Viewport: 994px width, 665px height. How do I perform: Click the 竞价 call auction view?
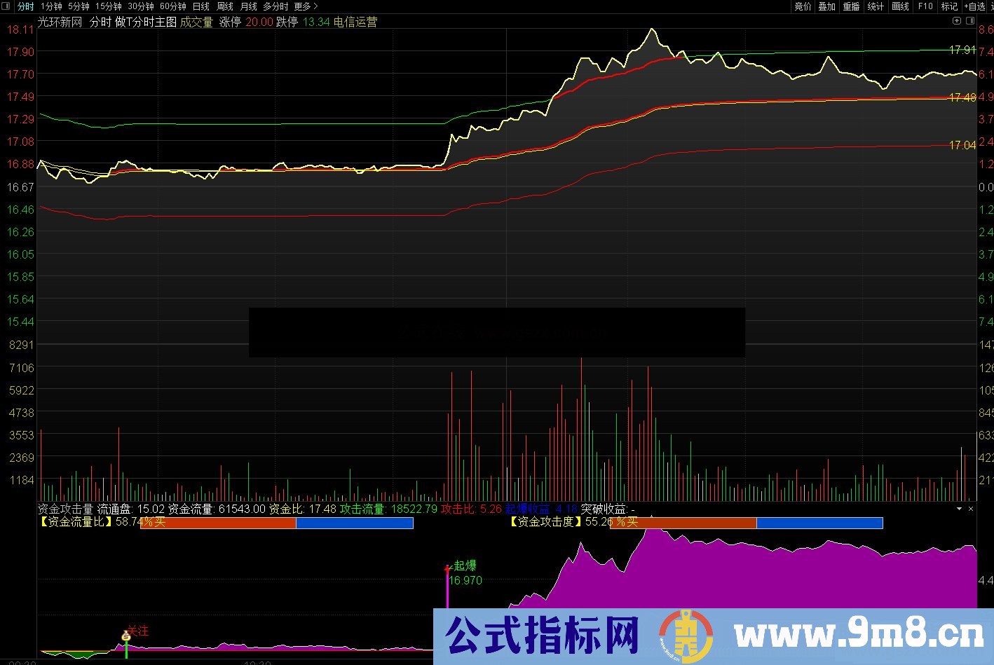click(802, 6)
